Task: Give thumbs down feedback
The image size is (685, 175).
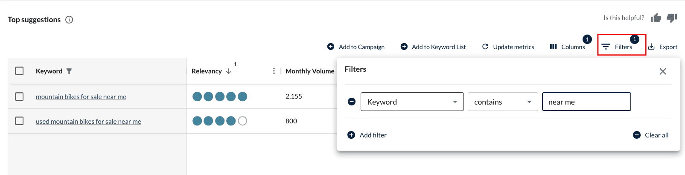Action: pyautogui.click(x=672, y=18)
